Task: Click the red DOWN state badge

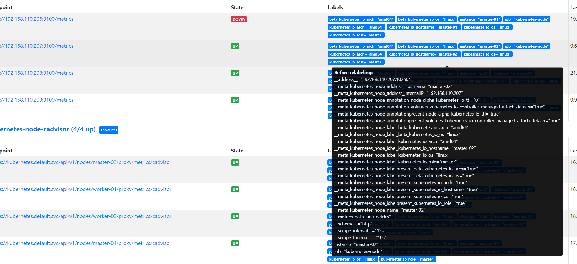Action: (239, 19)
